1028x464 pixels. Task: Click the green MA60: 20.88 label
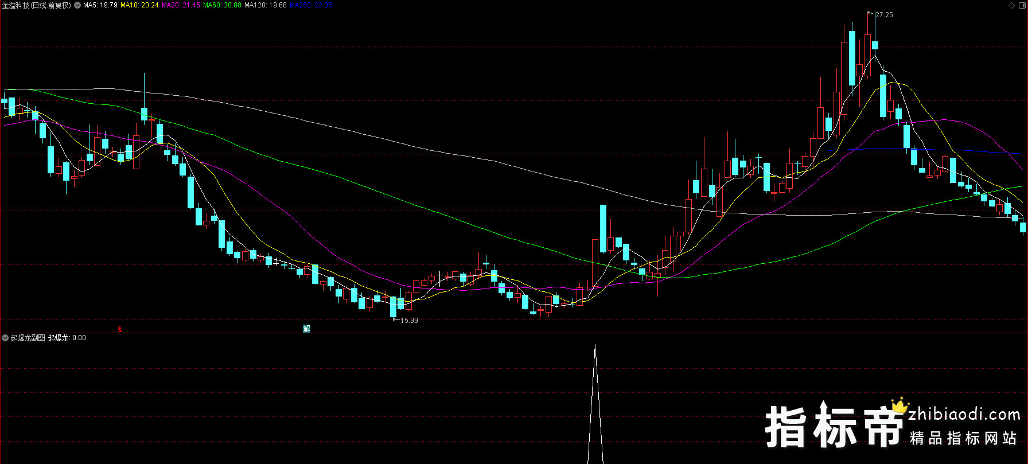tap(222, 5)
